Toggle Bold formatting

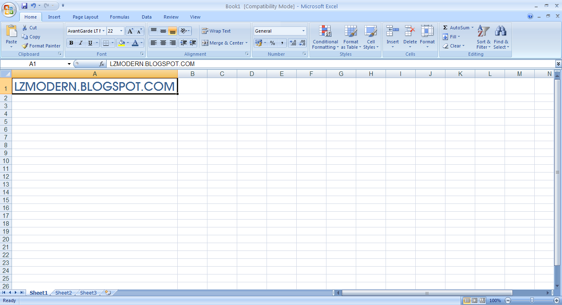click(71, 43)
